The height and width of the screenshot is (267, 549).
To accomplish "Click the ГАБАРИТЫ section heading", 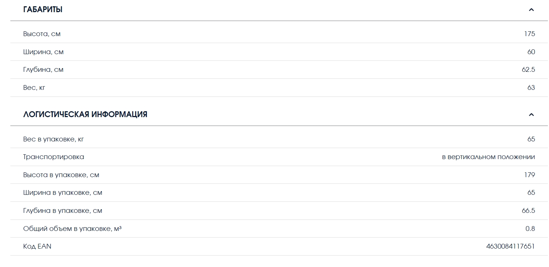I will pos(43,10).
